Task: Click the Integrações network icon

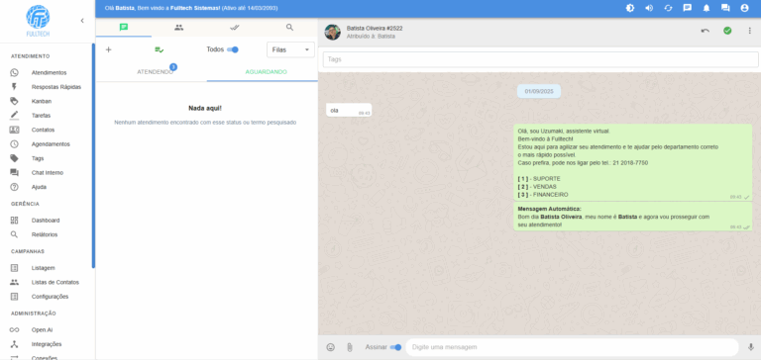Action: click(x=14, y=344)
